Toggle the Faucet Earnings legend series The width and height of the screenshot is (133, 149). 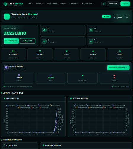[x=21, y=105]
